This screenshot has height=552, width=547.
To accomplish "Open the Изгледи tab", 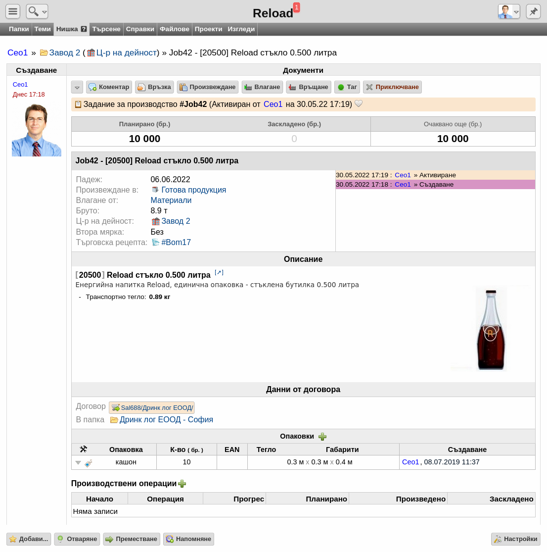I will 241,29.
